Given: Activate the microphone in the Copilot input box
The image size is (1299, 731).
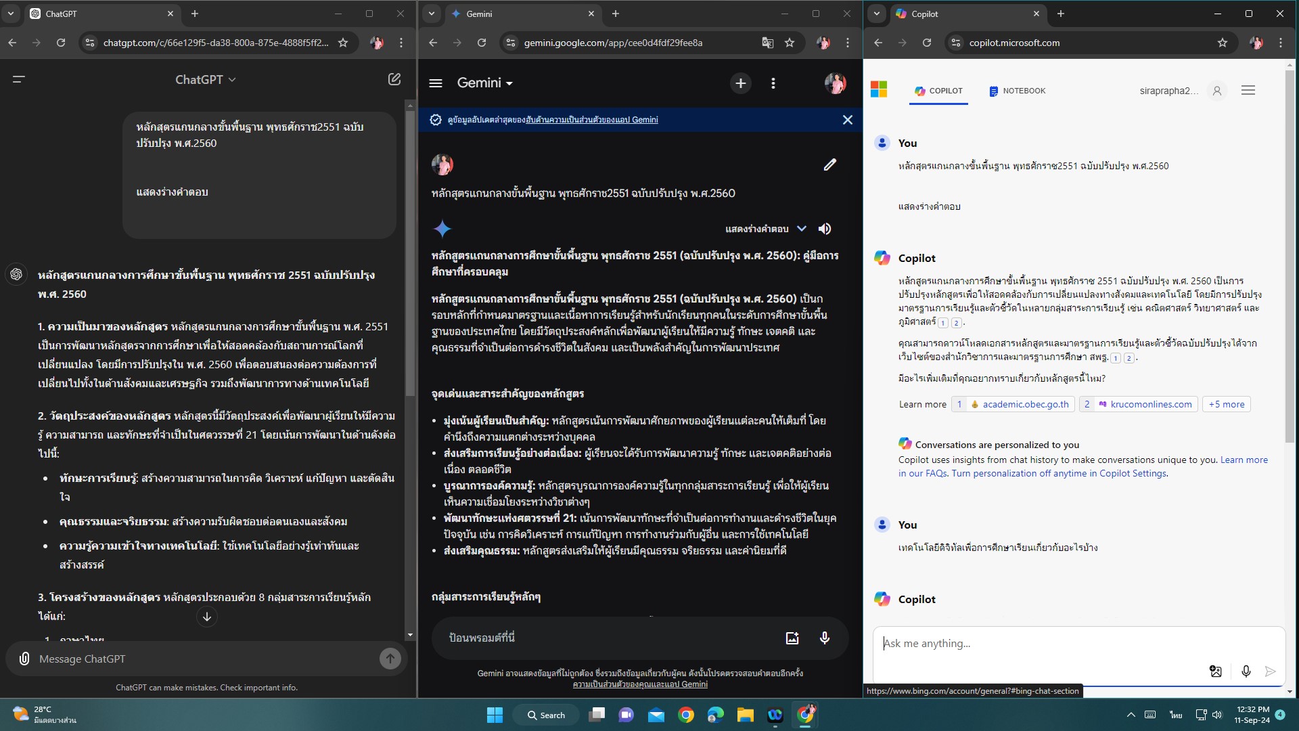Looking at the screenshot, I should tap(1246, 671).
